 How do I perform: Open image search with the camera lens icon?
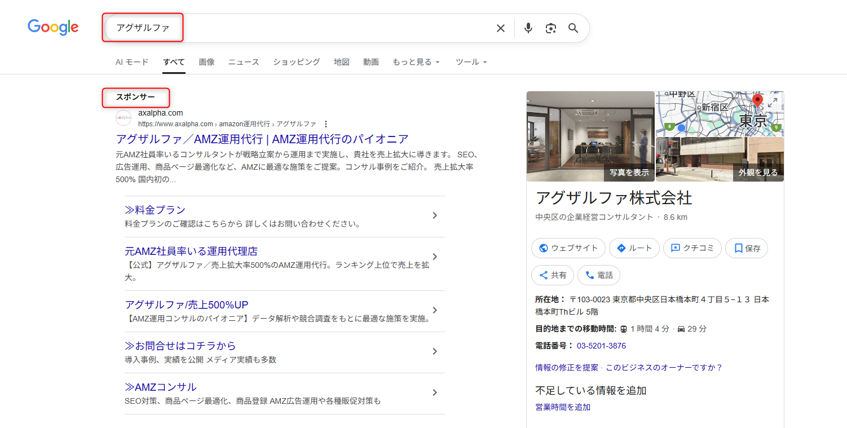click(551, 28)
